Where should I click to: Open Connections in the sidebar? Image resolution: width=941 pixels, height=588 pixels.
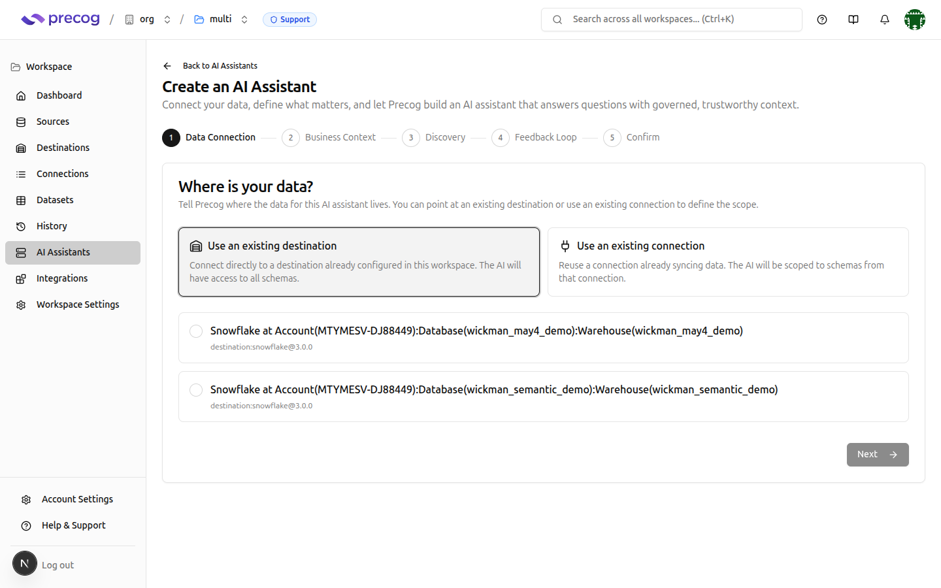pyautogui.click(x=73, y=174)
